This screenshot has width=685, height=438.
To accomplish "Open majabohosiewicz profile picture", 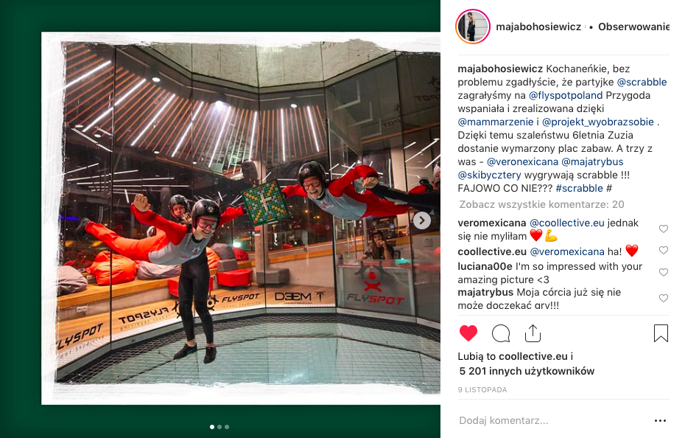I will pyautogui.click(x=473, y=27).
